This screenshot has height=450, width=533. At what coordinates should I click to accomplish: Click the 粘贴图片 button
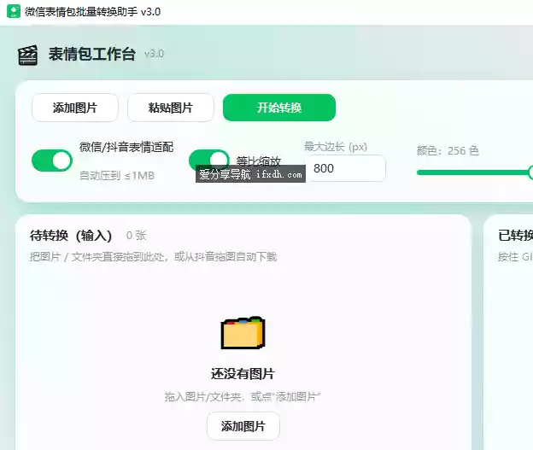(x=171, y=108)
